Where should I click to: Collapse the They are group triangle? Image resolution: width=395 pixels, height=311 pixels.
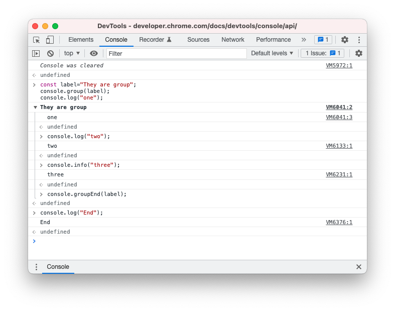point(35,107)
